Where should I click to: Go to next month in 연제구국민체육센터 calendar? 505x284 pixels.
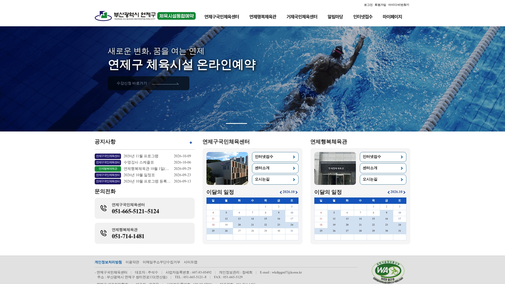point(297,192)
